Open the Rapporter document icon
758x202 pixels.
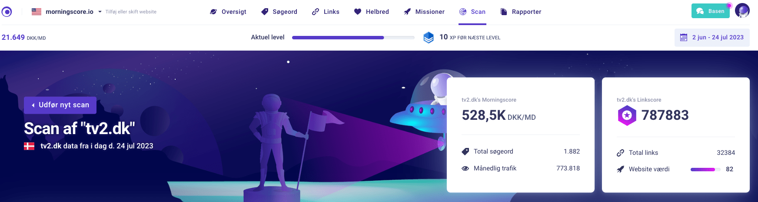pyautogui.click(x=504, y=12)
